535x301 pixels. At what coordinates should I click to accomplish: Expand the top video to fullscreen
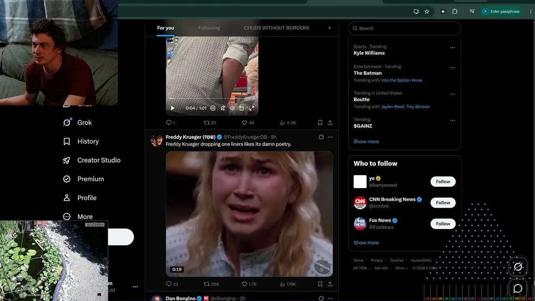[252, 108]
